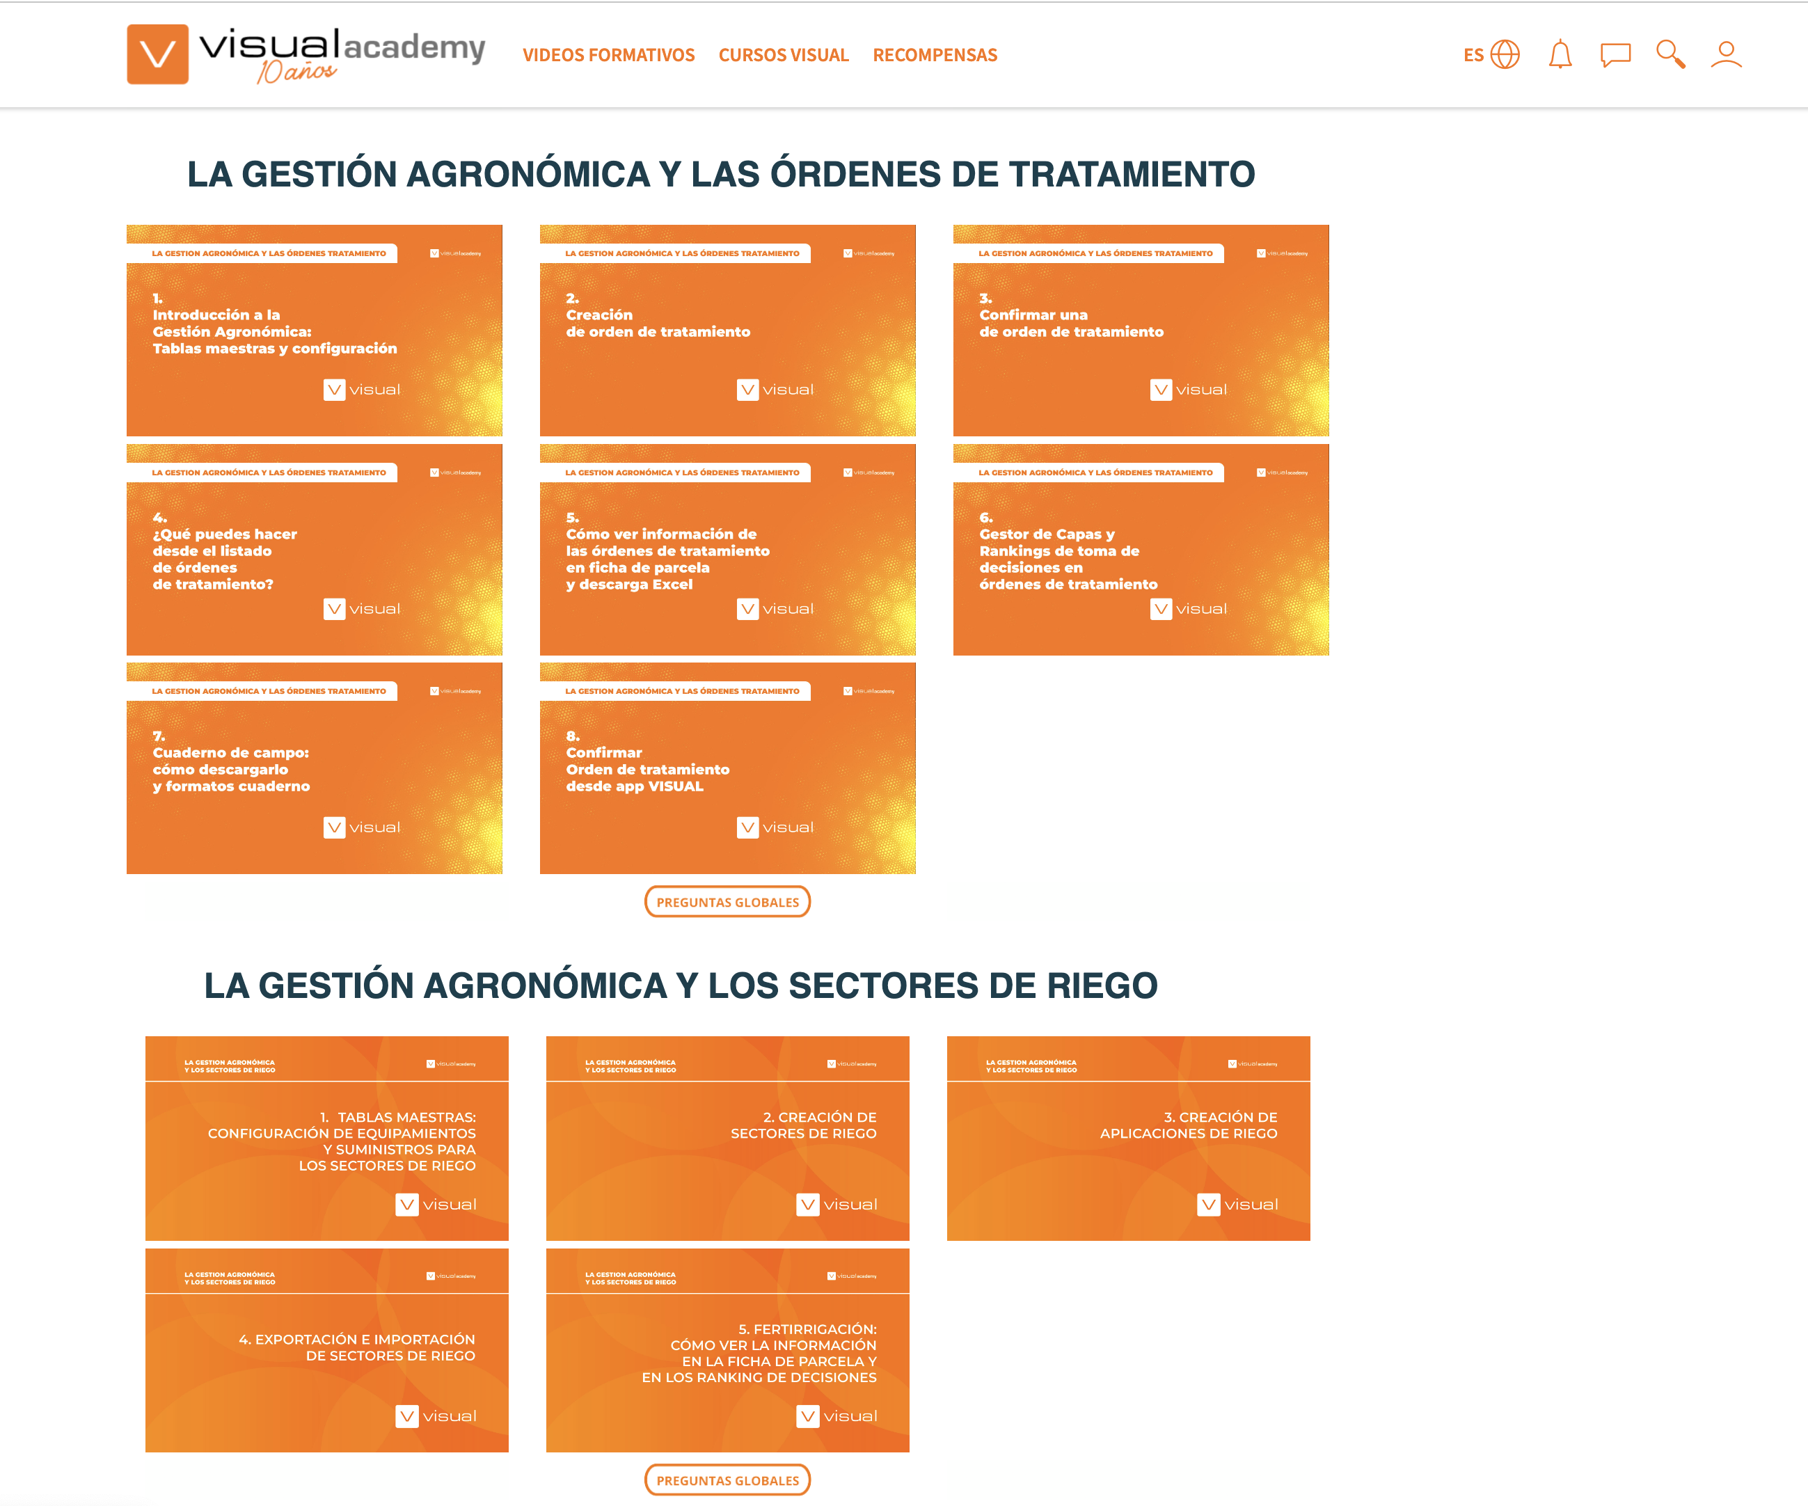Click PREGUNTAS GLOBALES under Órdenes de Tratamiento
Image resolution: width=1808 pixels, height=1506 pixels.
[x=727, y=901]
